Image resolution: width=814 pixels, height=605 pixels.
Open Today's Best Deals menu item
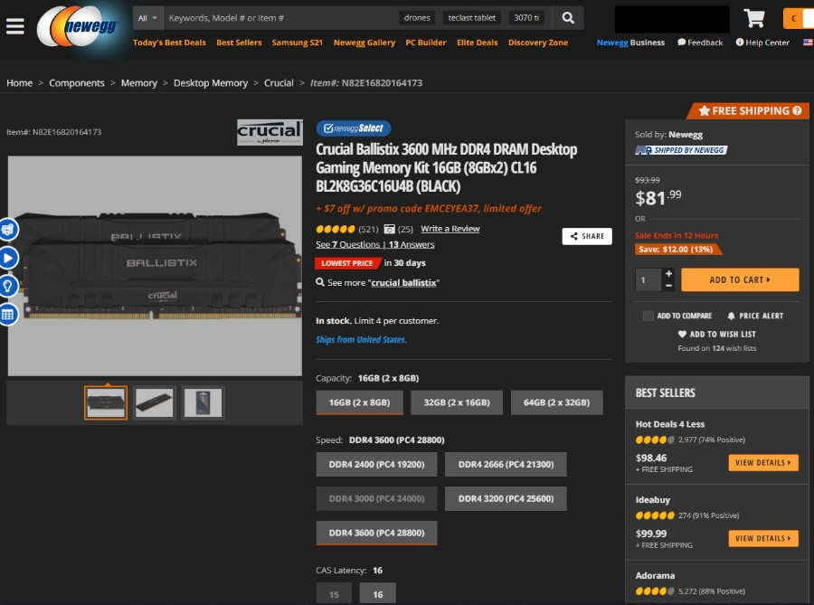(x=169, y=43)
